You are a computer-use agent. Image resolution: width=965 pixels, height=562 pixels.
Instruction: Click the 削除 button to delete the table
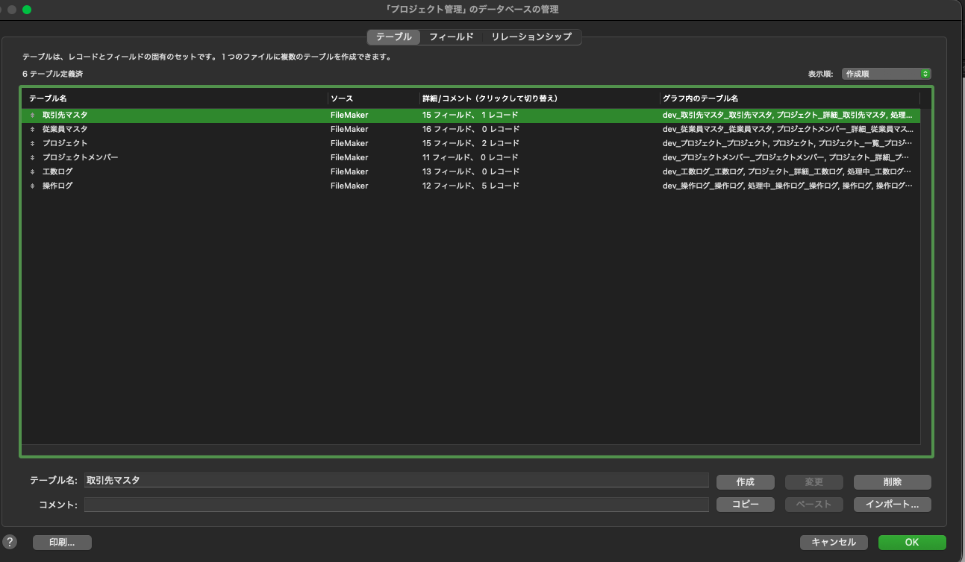[x=893, y=482]
